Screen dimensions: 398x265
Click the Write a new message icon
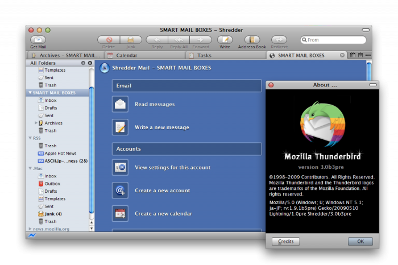pos(120,127)
